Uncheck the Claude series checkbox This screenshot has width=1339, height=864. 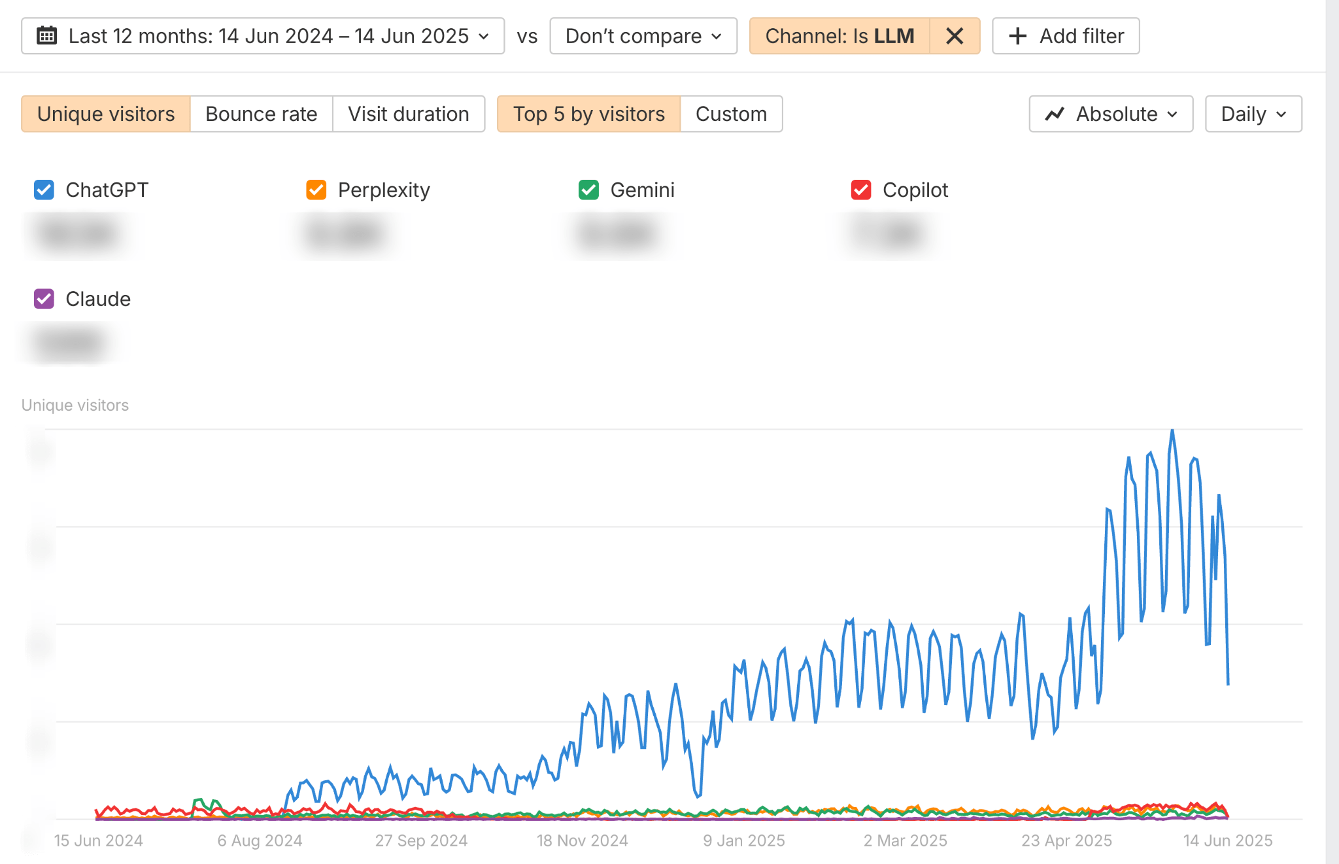point(42,299)
